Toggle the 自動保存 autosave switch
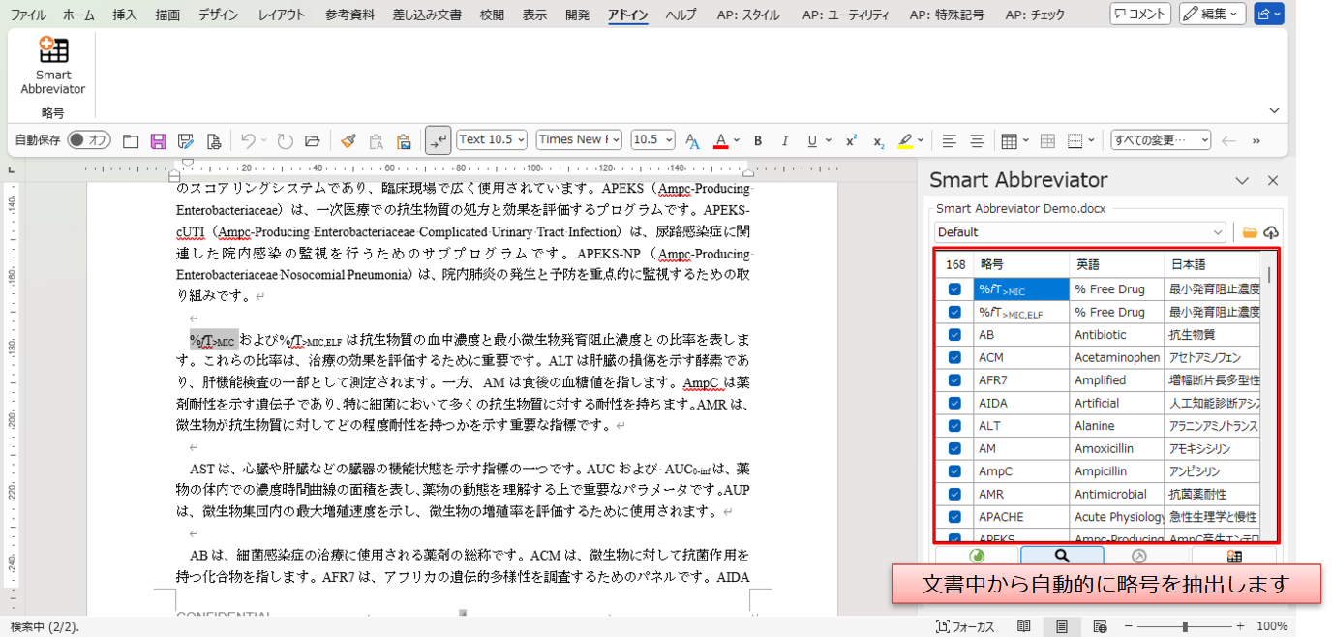This screenshot has height=637, width=1332. 88,140
